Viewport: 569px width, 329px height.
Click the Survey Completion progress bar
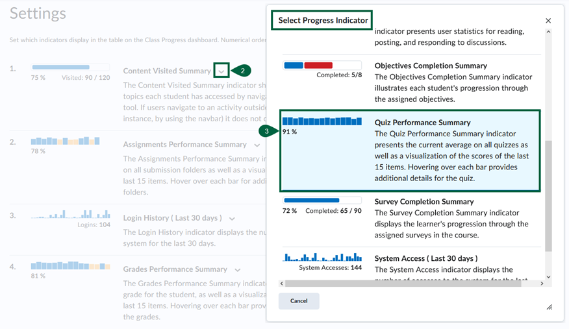point(322,201)
